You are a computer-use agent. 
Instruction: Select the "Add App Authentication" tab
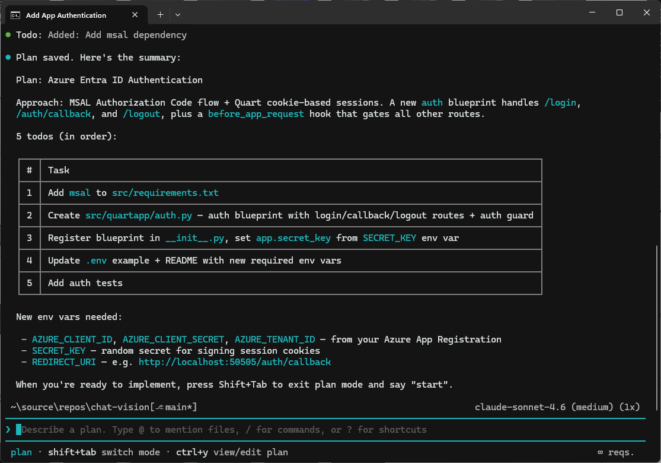tap(65, 14)
